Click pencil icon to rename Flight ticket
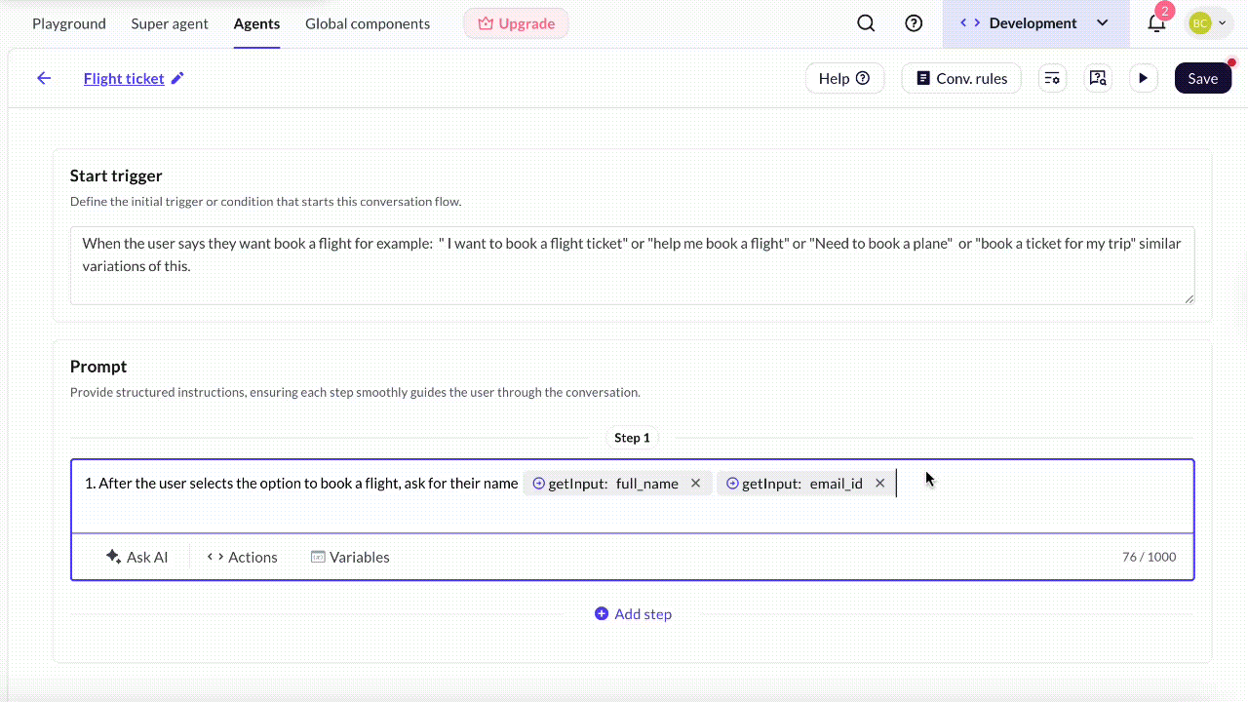 tap(177, 78)
